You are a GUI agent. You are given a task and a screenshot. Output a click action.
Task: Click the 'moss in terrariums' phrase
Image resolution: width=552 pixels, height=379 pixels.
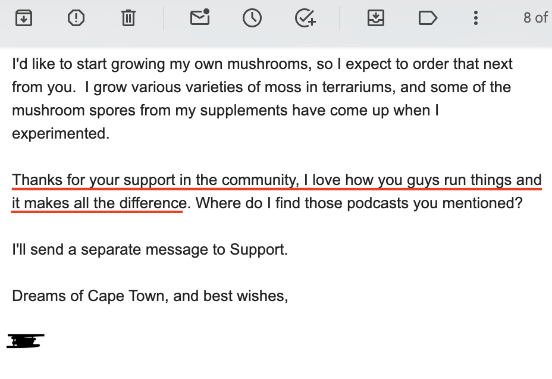329,87
